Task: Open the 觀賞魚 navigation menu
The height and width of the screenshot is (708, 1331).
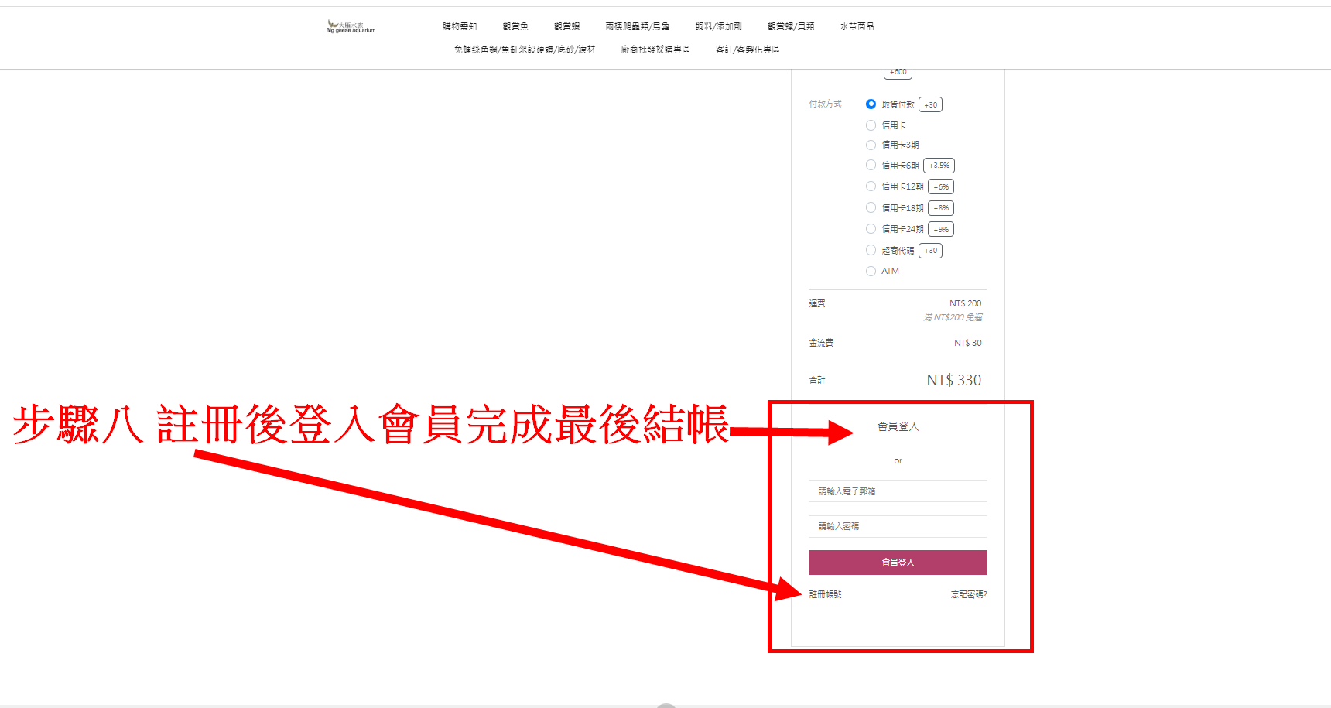Action: [515, 26]
